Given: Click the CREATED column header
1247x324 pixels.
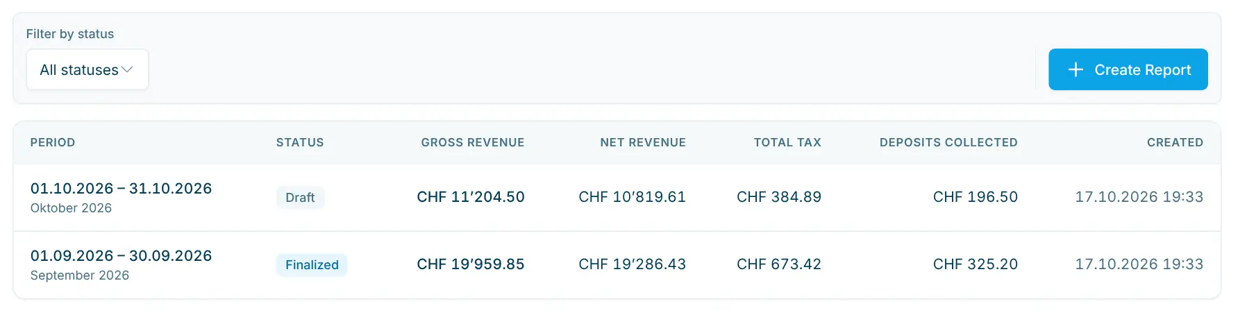Looking at the screenshot, I should point(1175,142).
